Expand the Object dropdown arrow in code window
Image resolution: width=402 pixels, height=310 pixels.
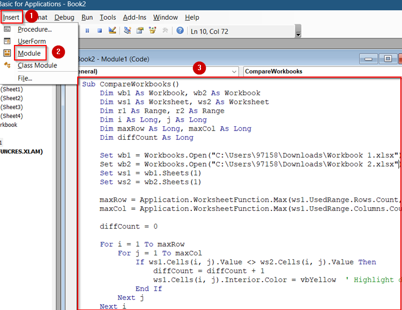[234, 72]
